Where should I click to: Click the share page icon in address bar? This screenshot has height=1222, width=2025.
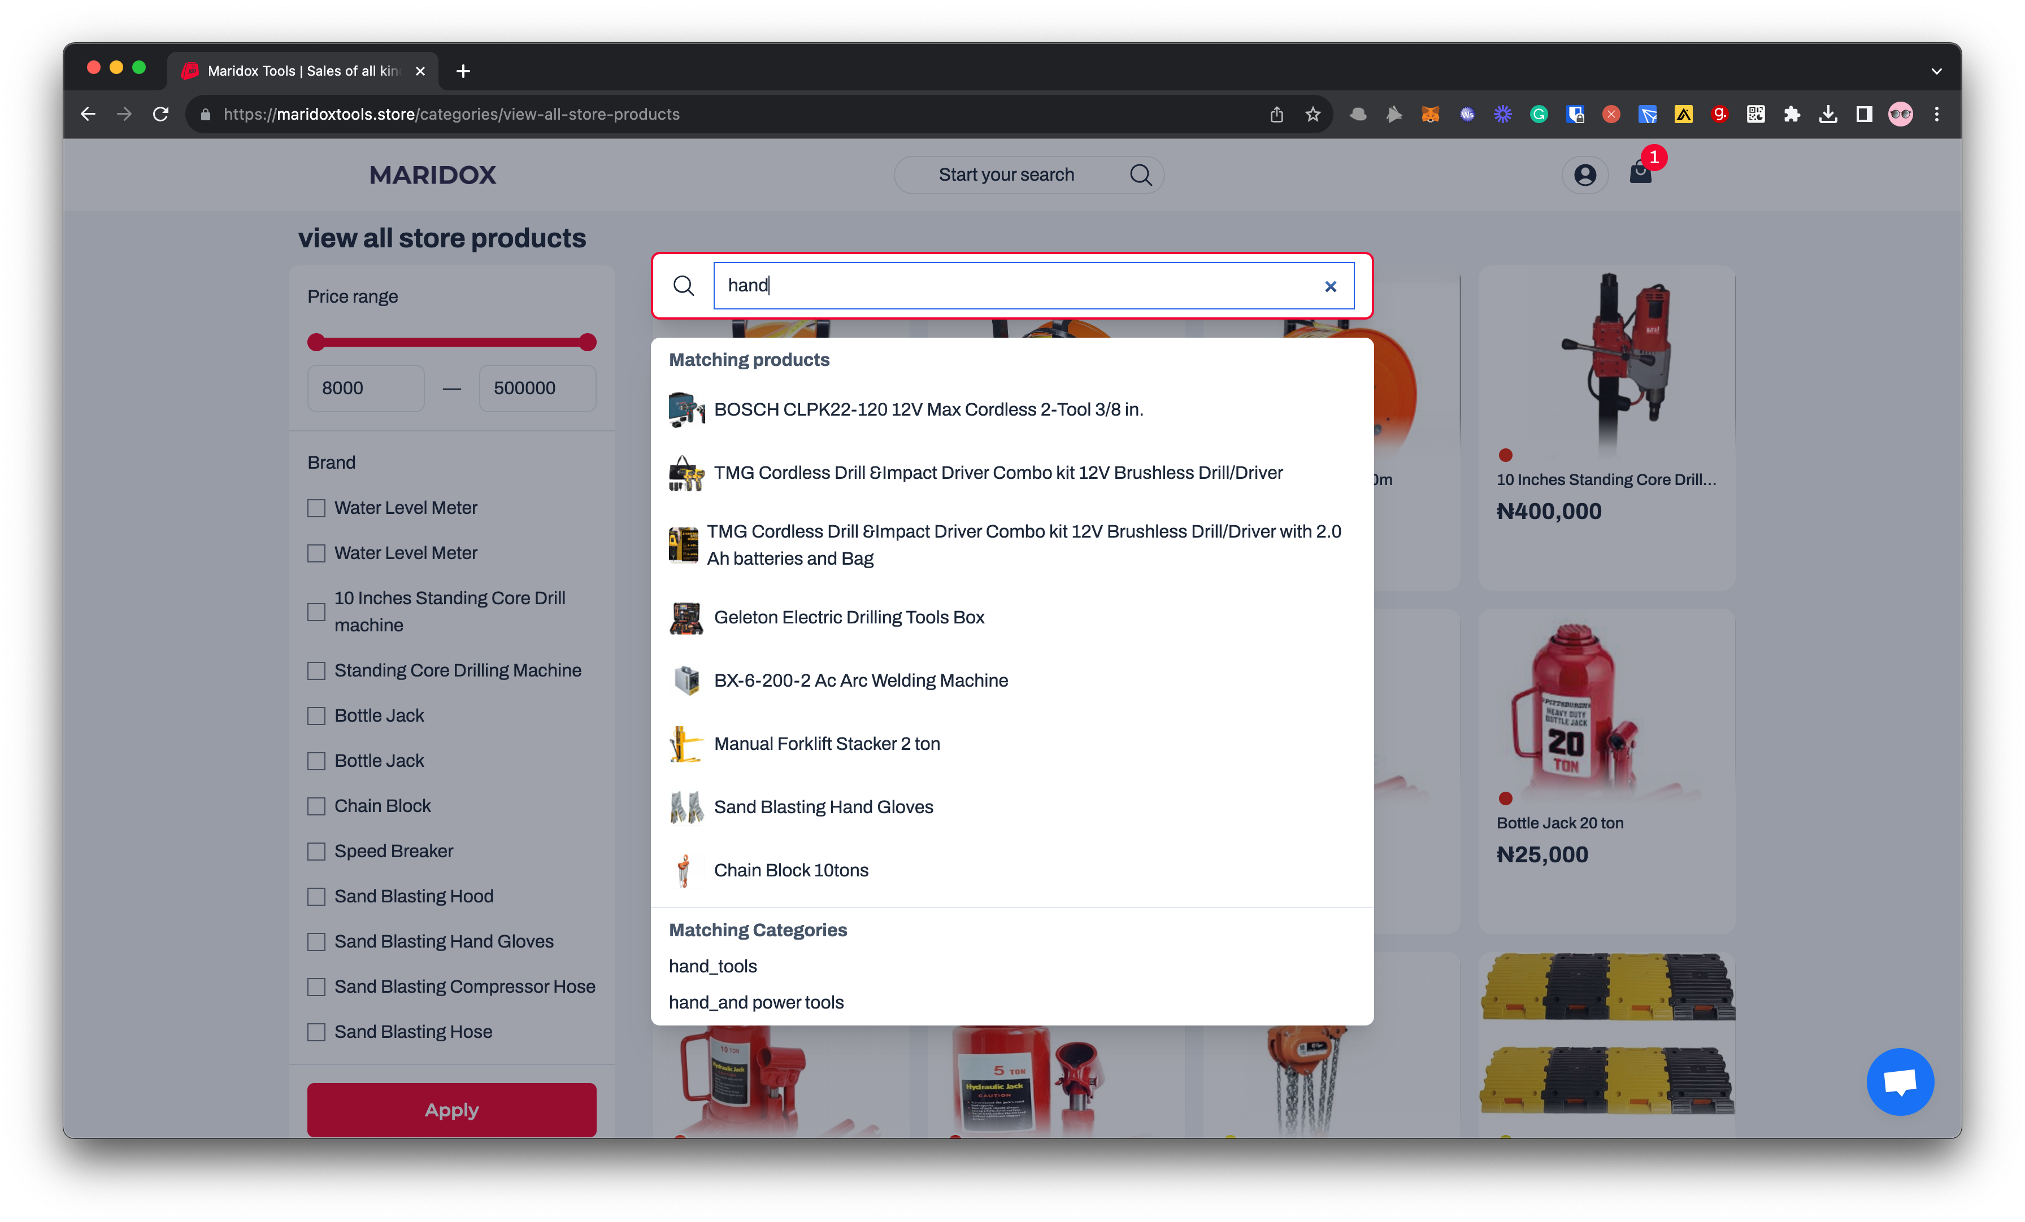(x=1276, y=114)
